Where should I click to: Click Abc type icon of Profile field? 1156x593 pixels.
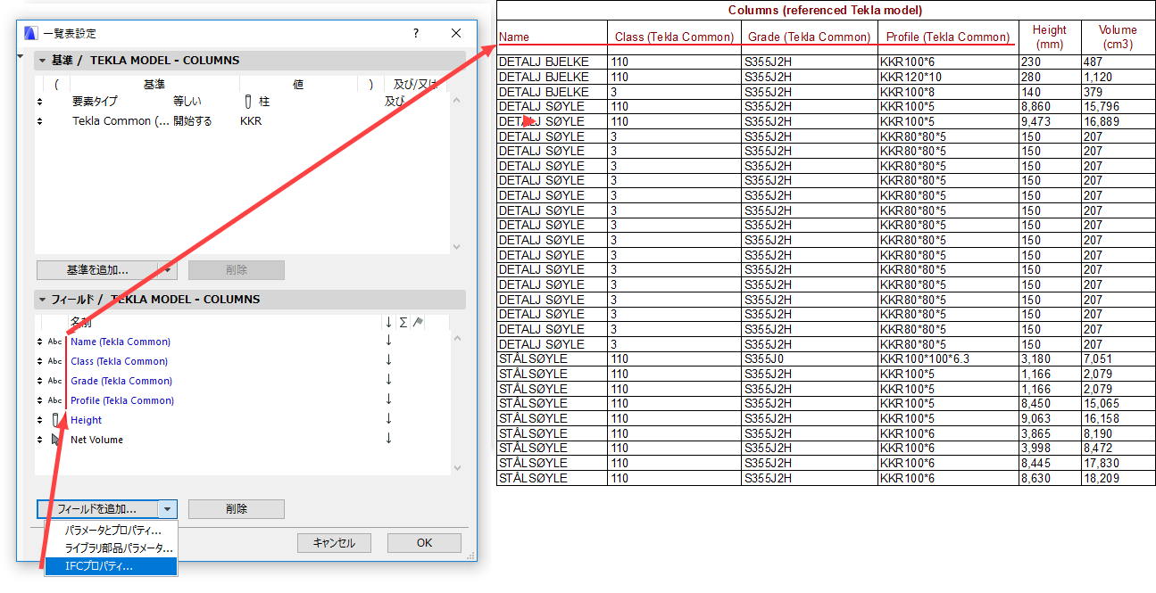55,400
